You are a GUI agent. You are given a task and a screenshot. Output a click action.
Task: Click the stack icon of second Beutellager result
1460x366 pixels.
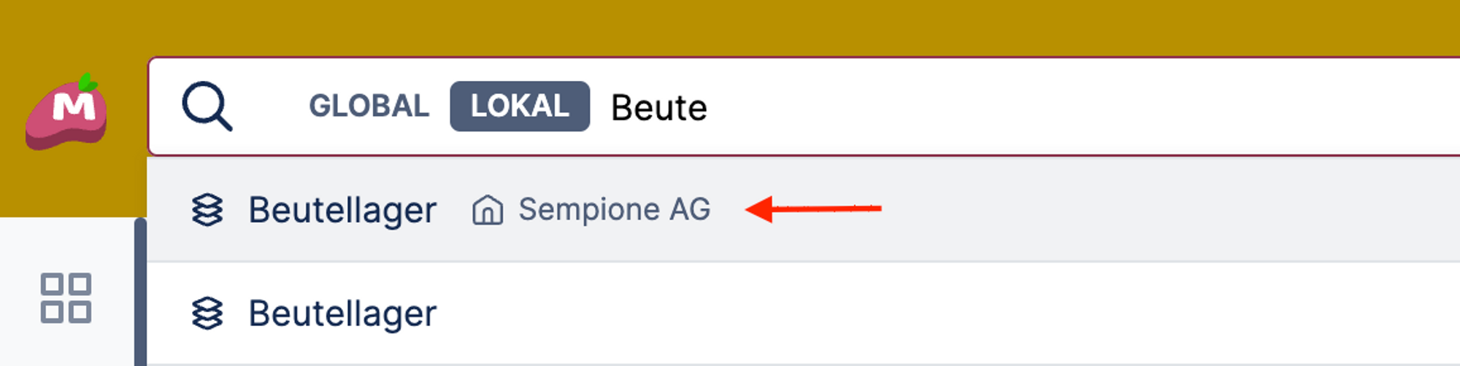point(207,314)
